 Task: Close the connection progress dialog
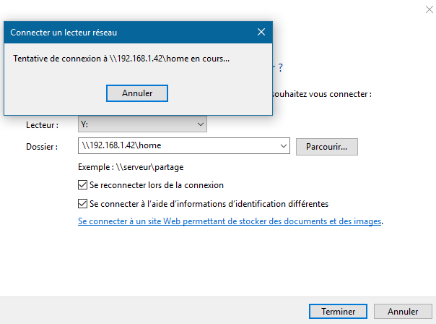click(x=261, y=32)
